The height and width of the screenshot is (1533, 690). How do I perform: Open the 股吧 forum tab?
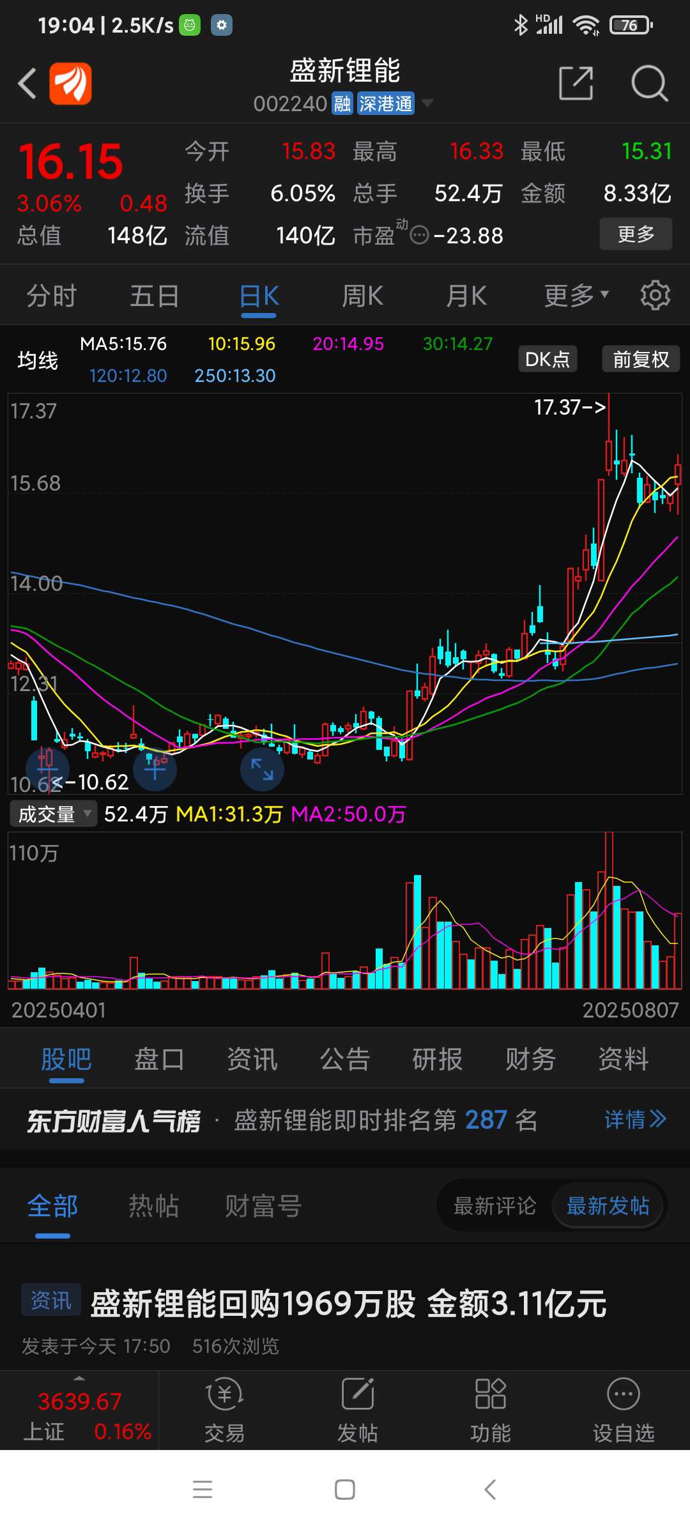[x=66, y=1059]
